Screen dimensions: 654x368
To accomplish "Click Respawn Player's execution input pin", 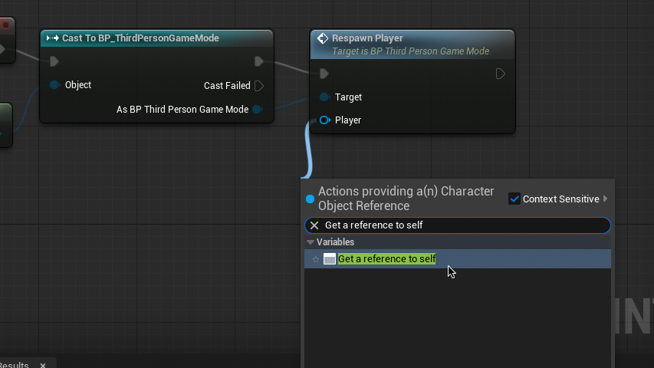I will [x=324, y=74].
